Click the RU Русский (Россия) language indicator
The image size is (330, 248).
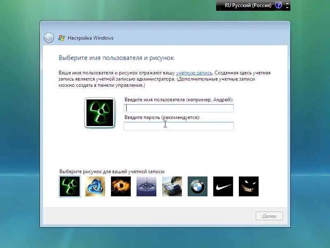[248, 5]
